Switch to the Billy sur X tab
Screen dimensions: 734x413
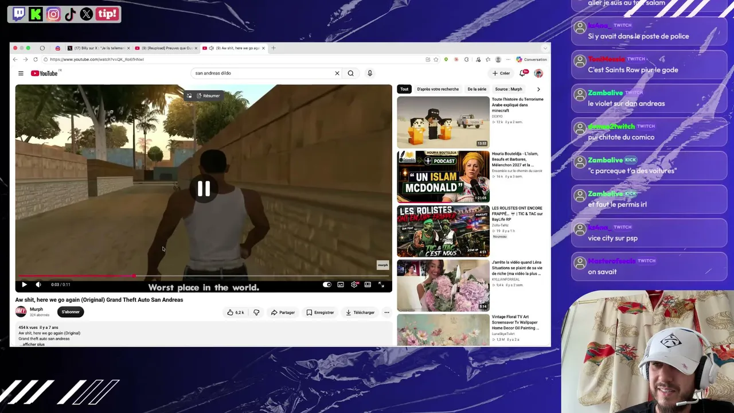[99, 48]
